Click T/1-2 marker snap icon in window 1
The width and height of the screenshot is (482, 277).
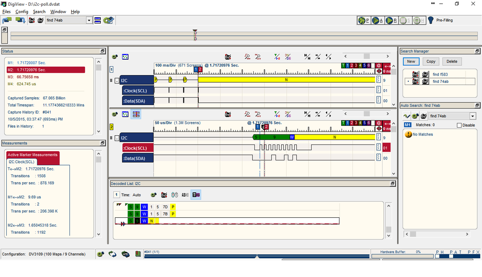click(x=277, y=57)
